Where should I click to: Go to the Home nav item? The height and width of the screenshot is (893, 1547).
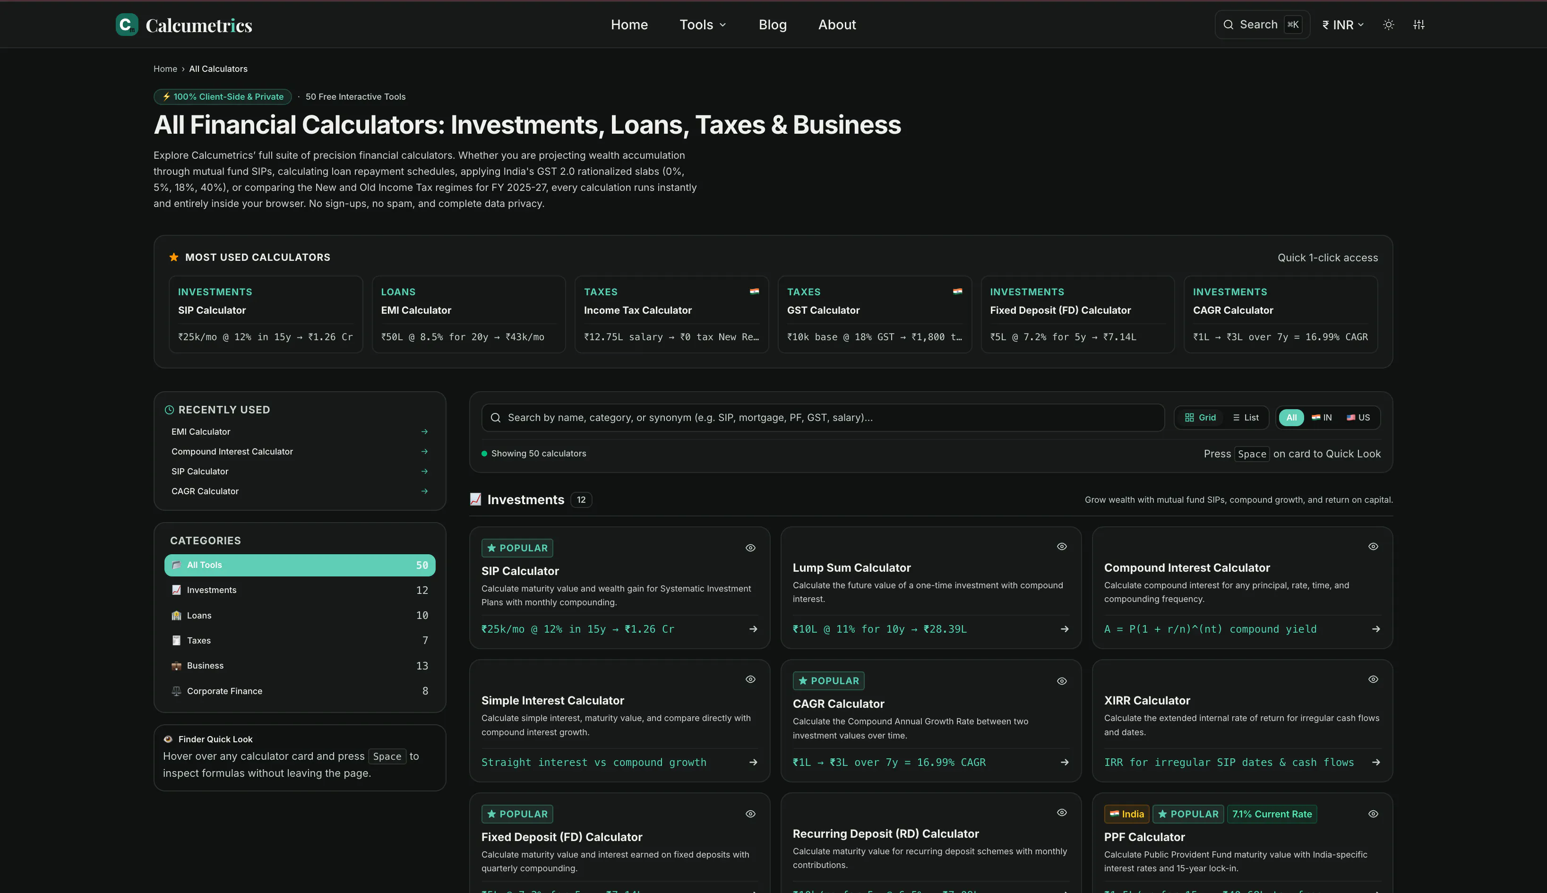[629, 25]
